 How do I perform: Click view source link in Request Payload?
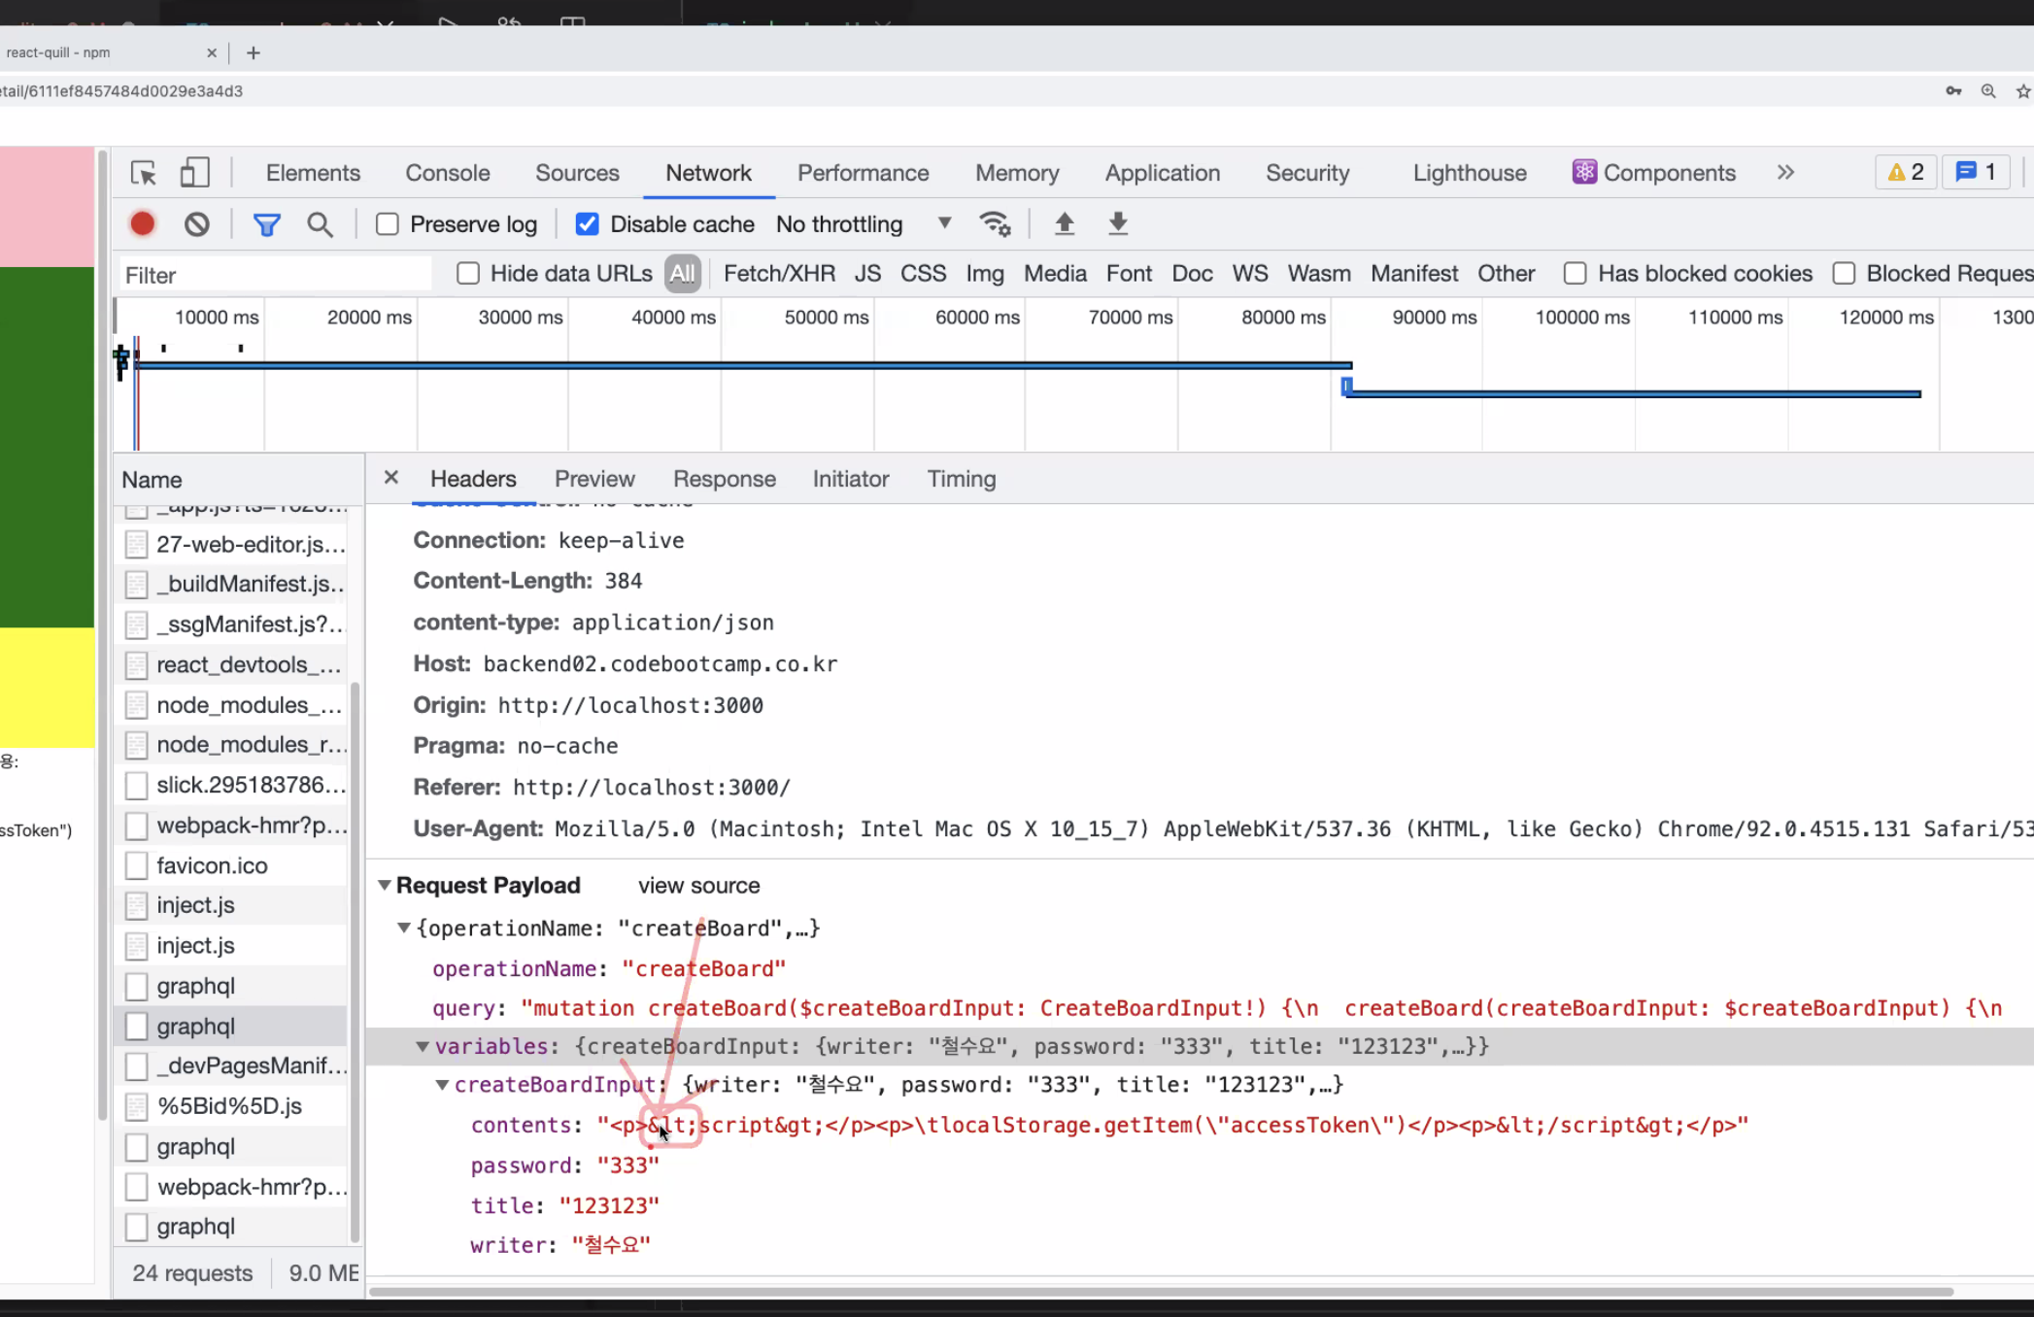(698, 886)
